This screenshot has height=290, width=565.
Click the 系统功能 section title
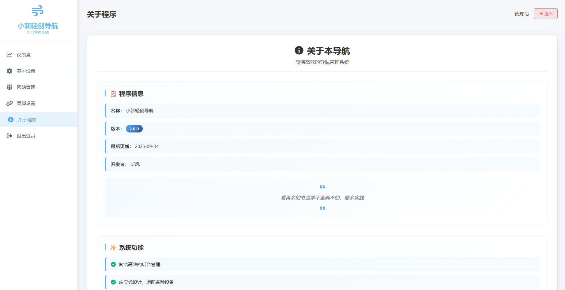(x=131, y=248)
